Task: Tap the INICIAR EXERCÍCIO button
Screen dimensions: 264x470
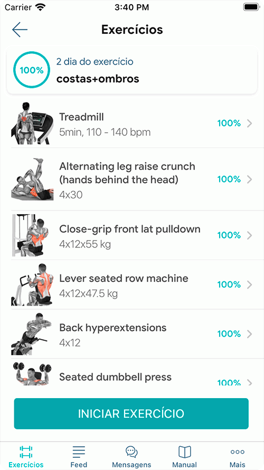Action: click(131, 413)
